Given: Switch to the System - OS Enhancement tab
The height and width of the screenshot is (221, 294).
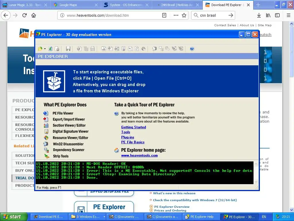Looking at the screenshot, I should click(x=126, y=5).
